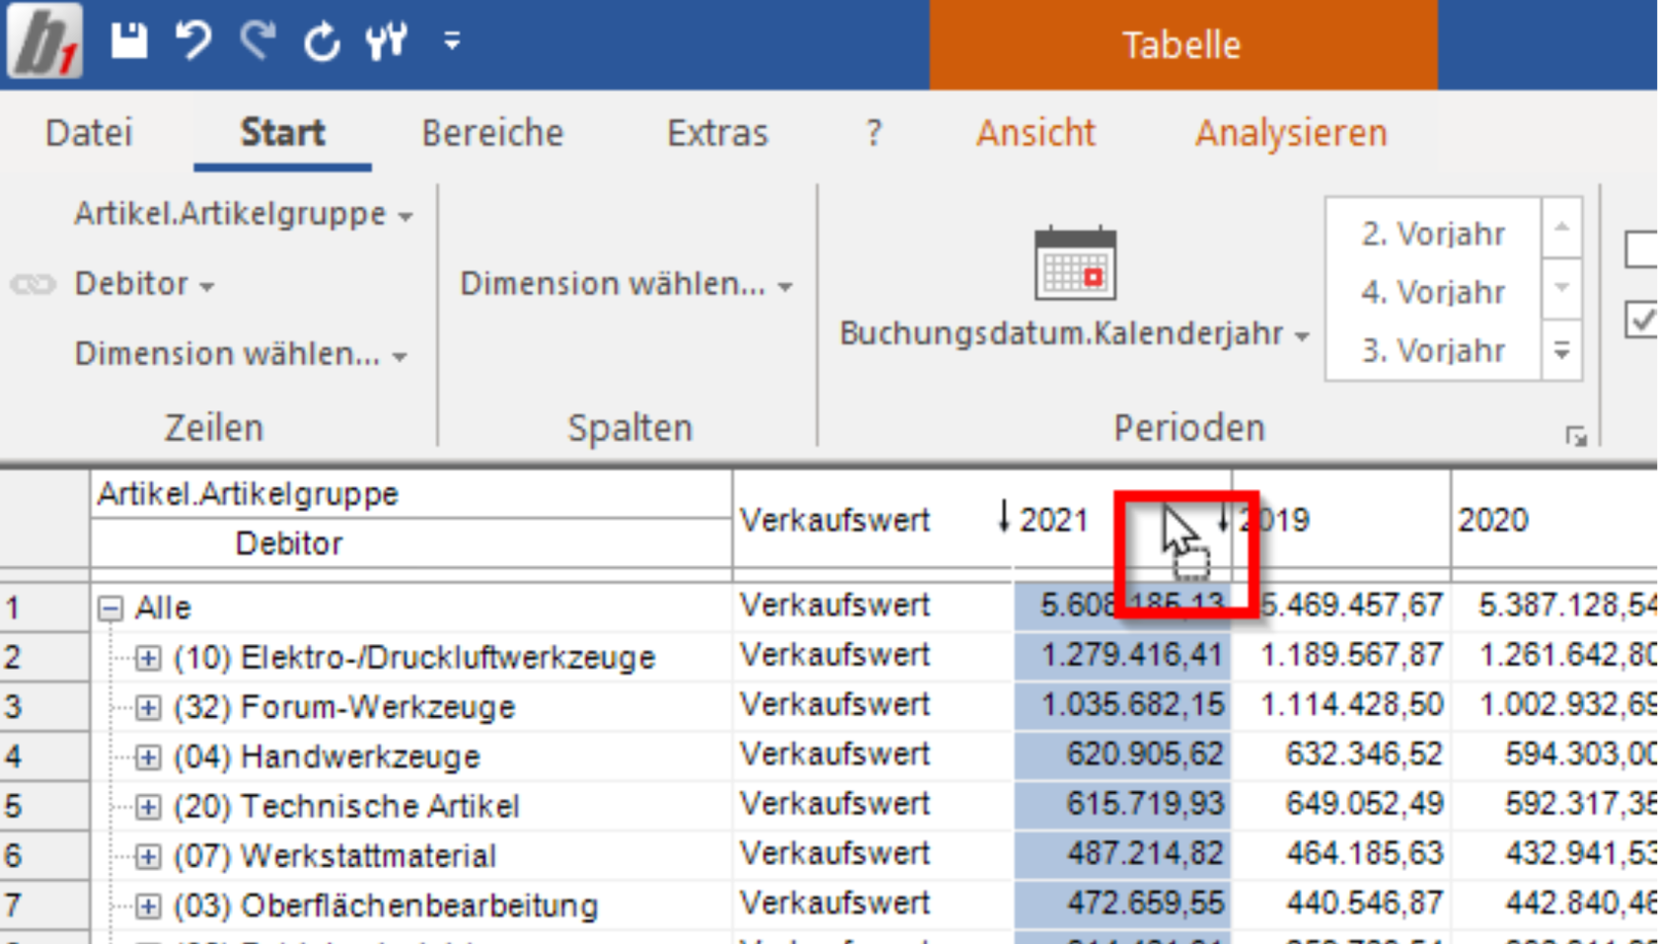Expand the period gallery more arrow
This screenshot has height=944, width=1658.
tap(1562, 349)
